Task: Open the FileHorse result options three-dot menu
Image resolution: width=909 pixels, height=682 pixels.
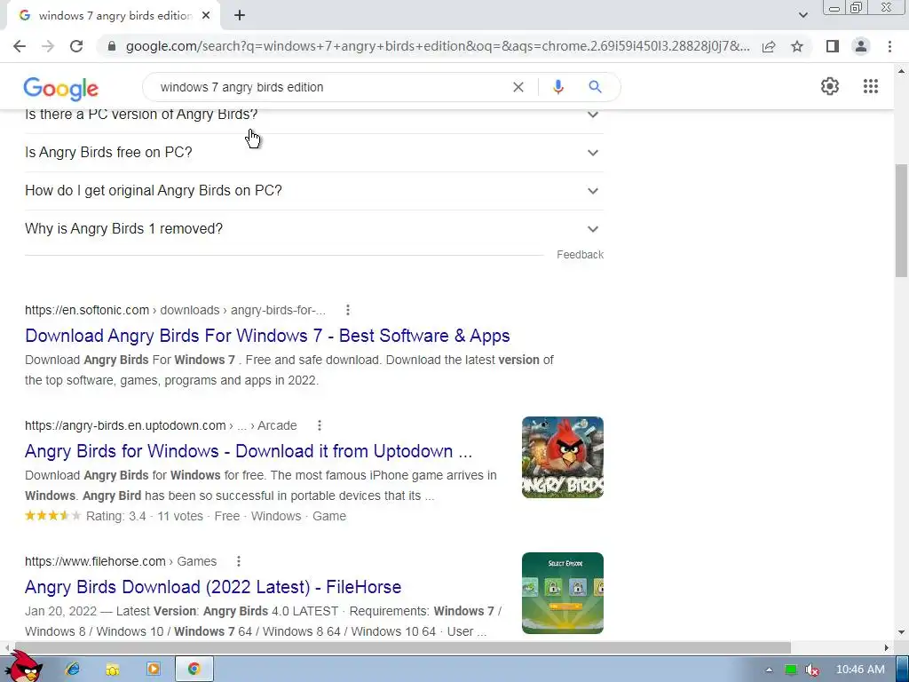Action: click(x=238, y=561)
